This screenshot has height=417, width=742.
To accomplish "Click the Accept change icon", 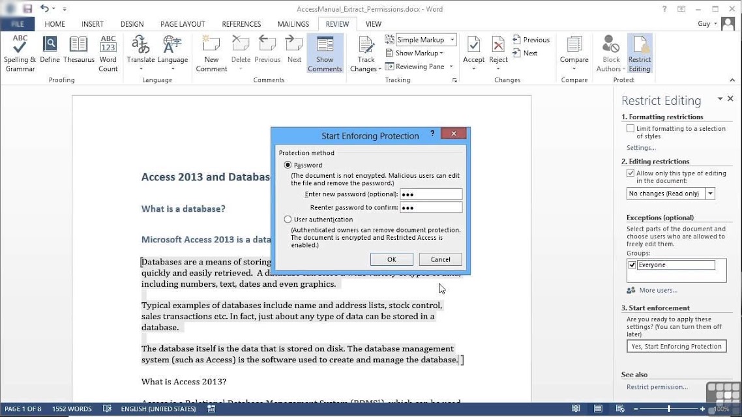I will point(473,53).
